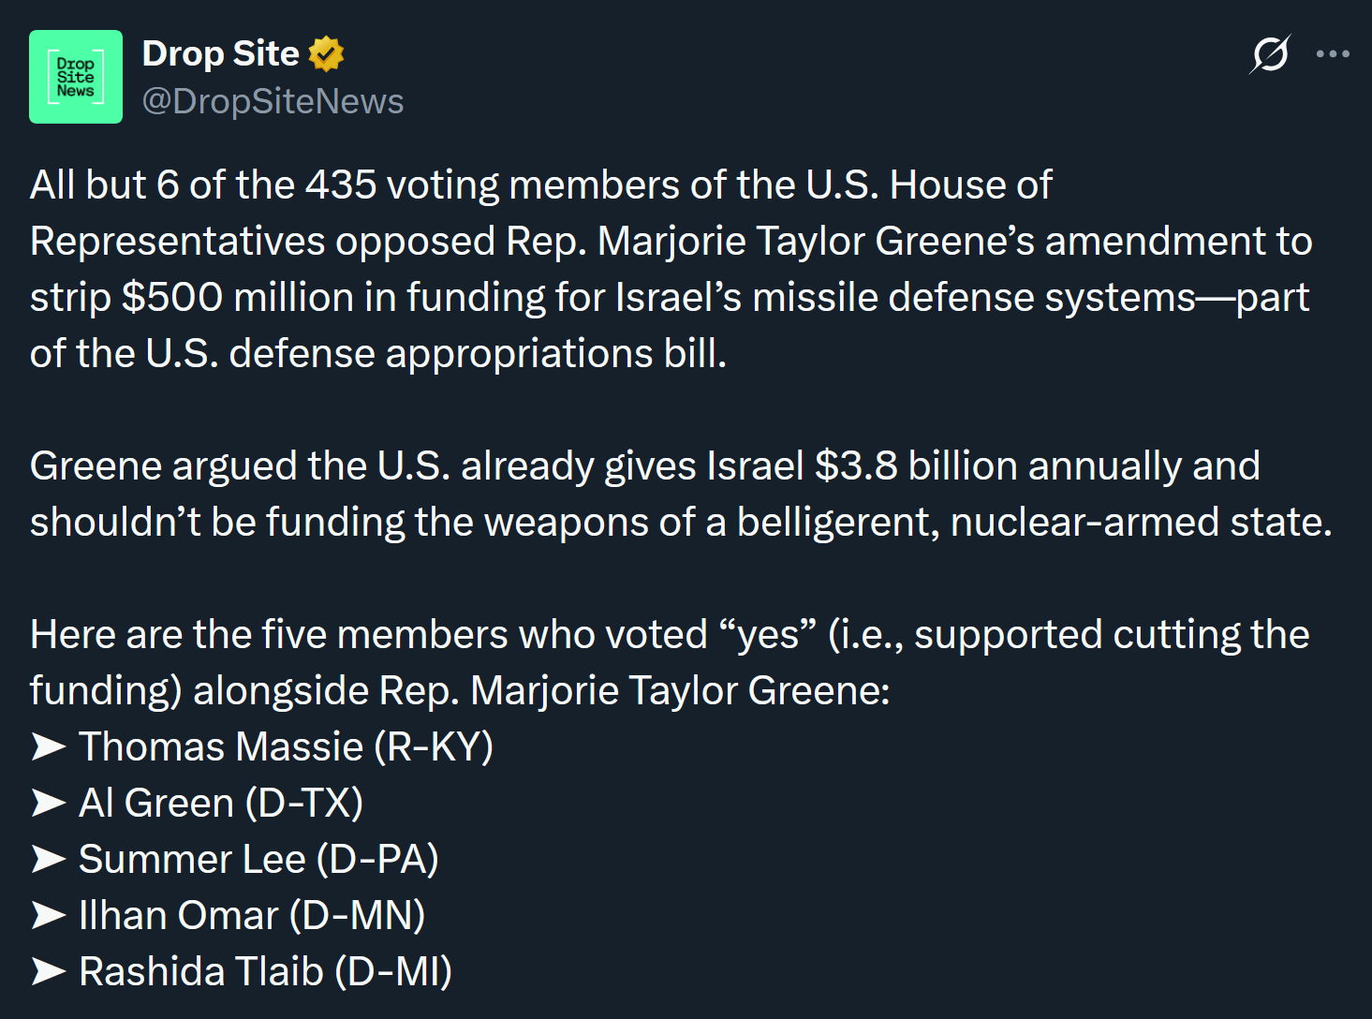
Task: Click the Thomas Massie (R-KY) line
Action: point(286,746)
